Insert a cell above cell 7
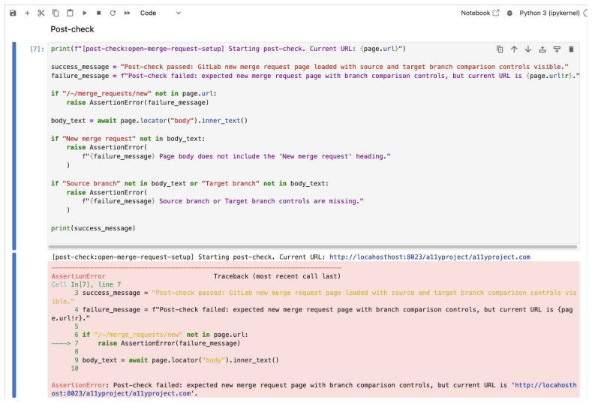Viewport: 592px width, 403px height. pos(542,49)
